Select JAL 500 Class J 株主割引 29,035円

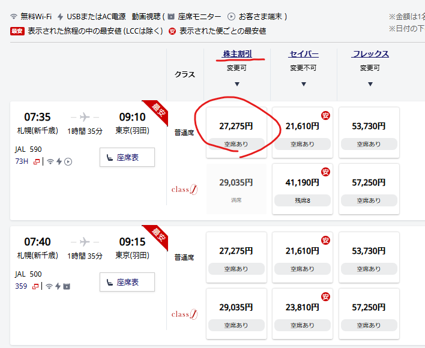237,314
